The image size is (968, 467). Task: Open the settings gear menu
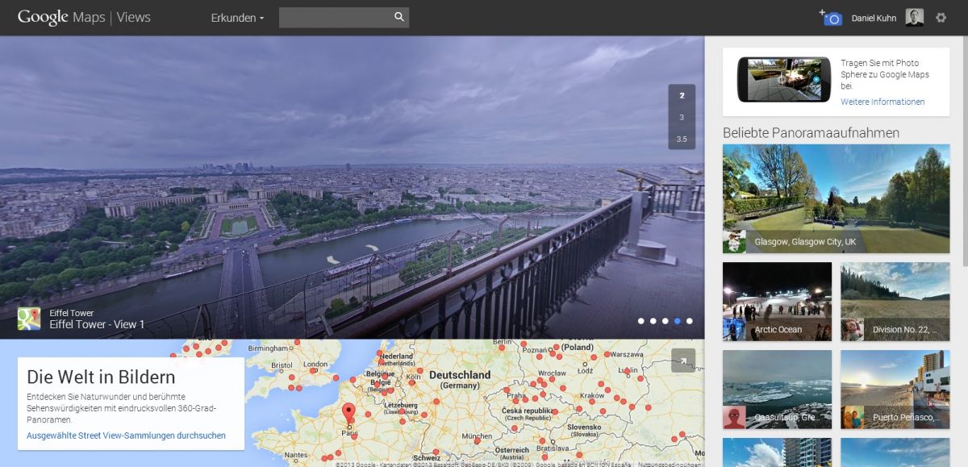tap(941, 18)
